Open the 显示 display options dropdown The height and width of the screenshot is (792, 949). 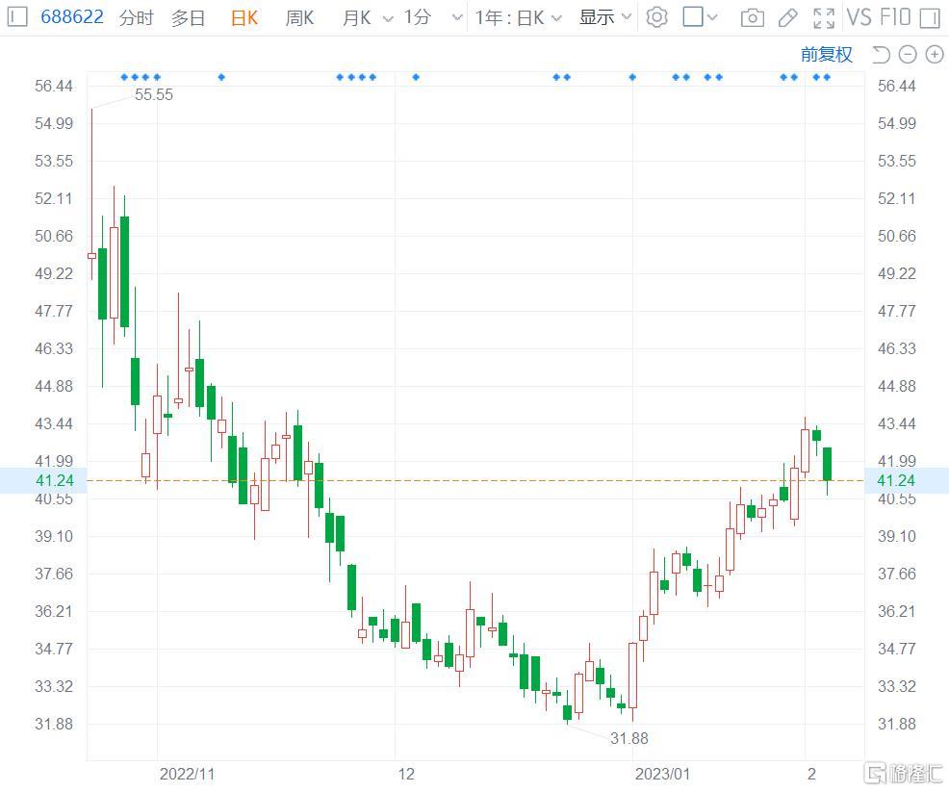[605, 17]
